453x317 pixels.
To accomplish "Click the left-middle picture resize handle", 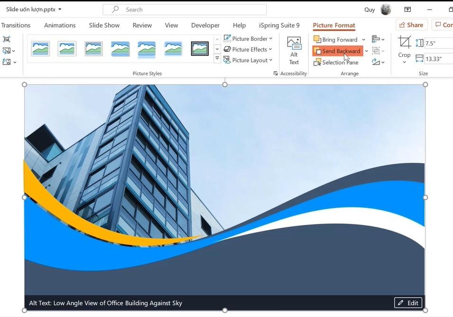I will pos(24,197).
